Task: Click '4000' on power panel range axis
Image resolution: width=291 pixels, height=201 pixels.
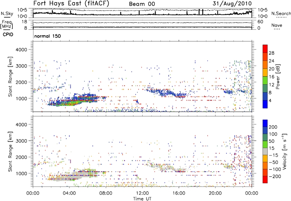Action: point(21,50)
